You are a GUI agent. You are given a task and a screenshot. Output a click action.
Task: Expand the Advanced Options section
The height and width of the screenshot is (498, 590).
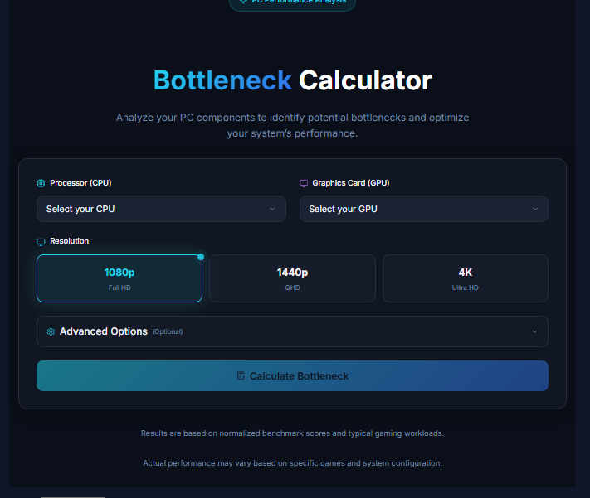click(x=292, y=331)
